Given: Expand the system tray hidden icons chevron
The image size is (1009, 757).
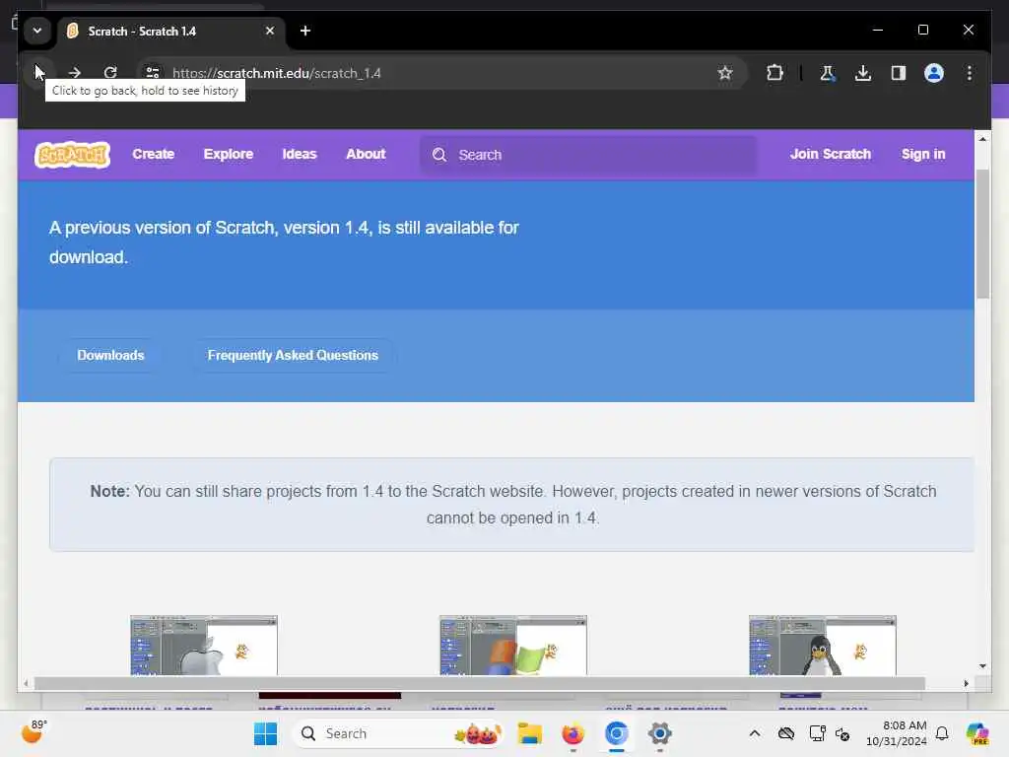Looking at the screenshot, I should 755,733.
